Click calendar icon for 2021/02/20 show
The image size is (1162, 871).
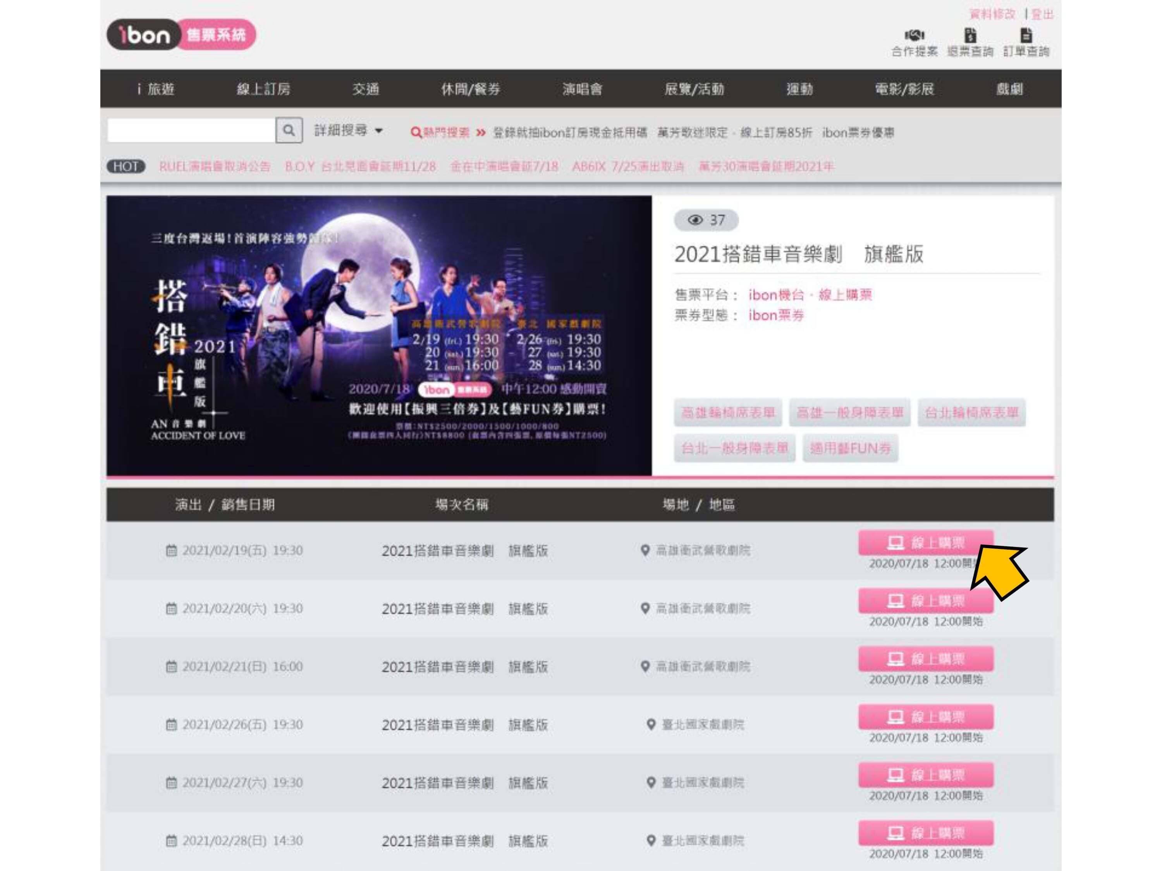click(x=171, y=609)
